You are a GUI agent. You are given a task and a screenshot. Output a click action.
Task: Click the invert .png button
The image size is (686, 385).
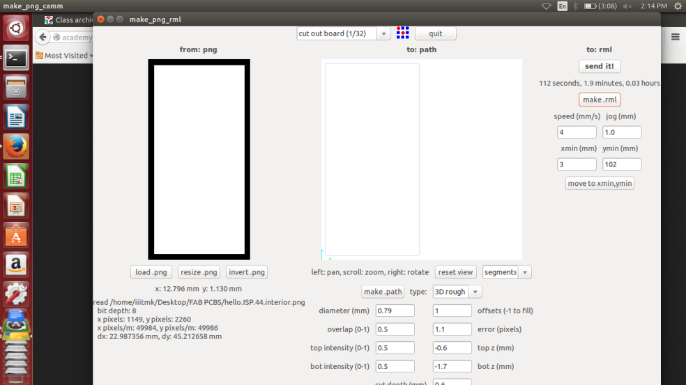pos(247,272)
